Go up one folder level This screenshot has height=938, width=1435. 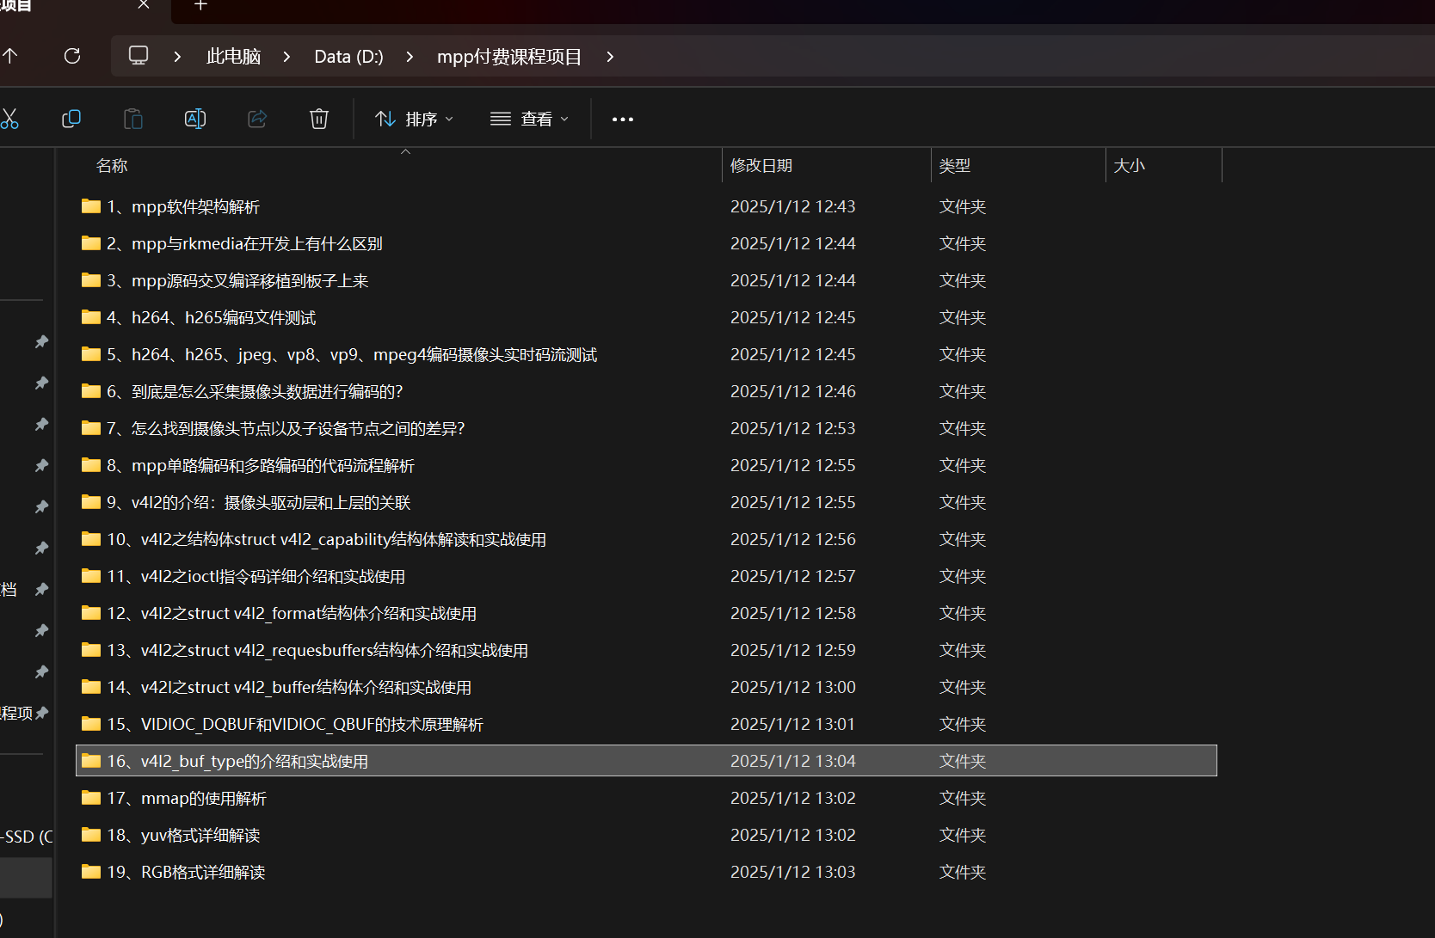coord(10,56)
